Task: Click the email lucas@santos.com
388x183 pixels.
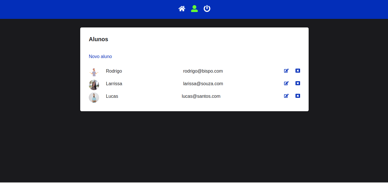Action: [x=201, y=96]
